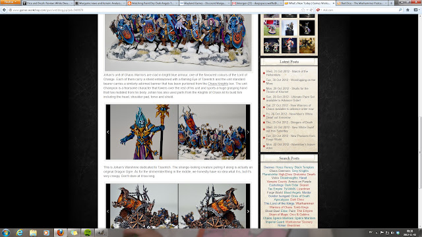
Task: Switch to the Watching Paint Dry tab
Action: pyautogui.click(x=152, y=3)
